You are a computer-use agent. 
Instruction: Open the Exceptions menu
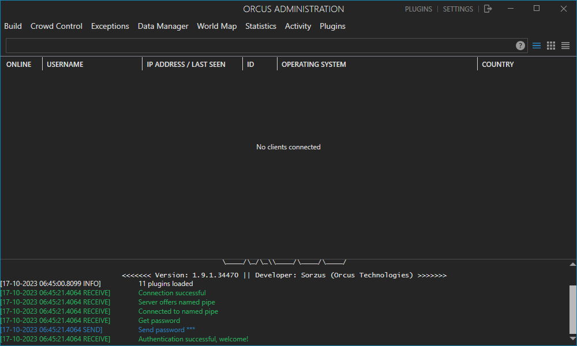pyautogui.click(x=110, y=26)
